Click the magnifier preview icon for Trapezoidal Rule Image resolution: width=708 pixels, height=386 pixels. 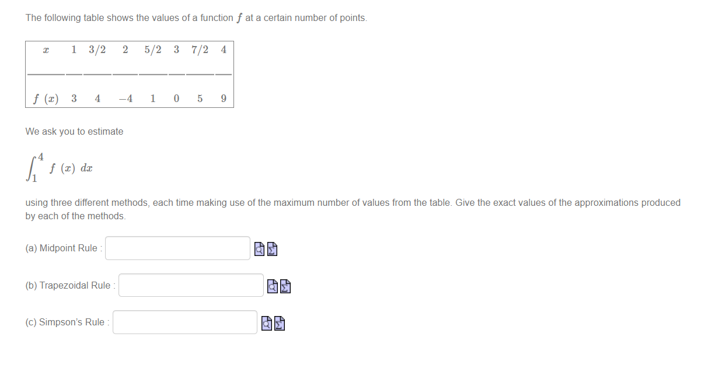272,286
